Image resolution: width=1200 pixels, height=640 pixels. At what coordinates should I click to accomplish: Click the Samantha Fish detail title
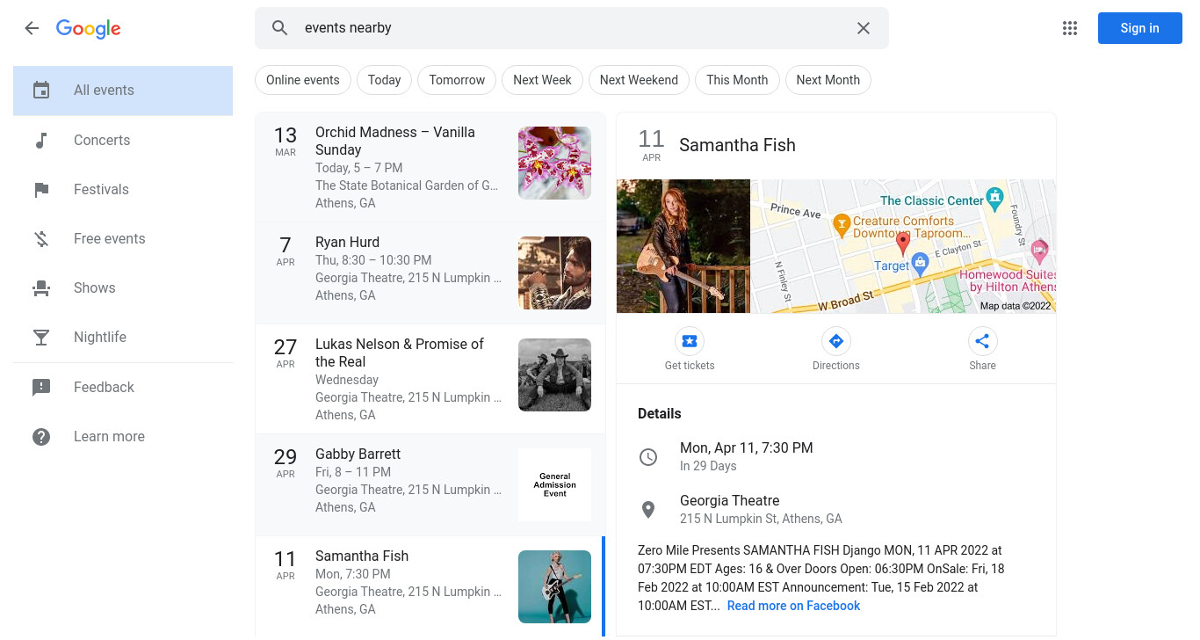[x=737, y=145]
